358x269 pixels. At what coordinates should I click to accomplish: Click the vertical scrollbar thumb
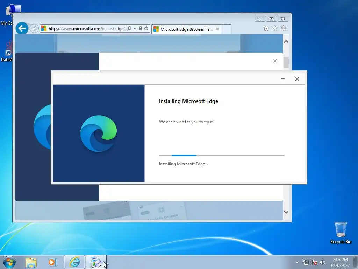coord(286,62)
